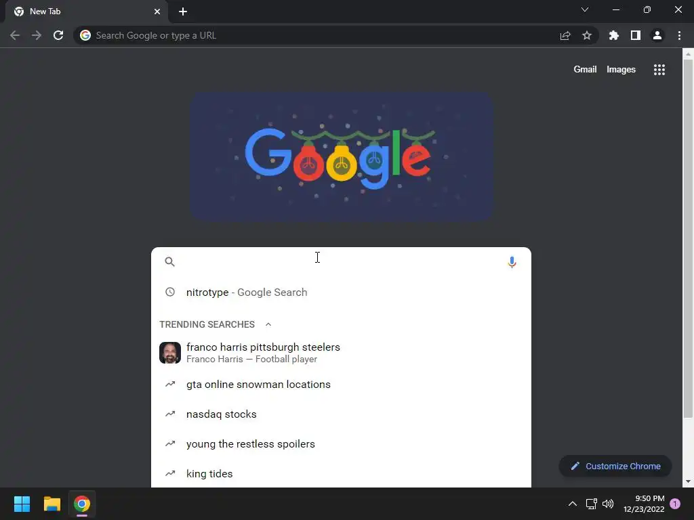Open the notification badge in the taskbar
The width and height of the screenshot is (694, 520).
pyautogui.click(x=675, y=504)
